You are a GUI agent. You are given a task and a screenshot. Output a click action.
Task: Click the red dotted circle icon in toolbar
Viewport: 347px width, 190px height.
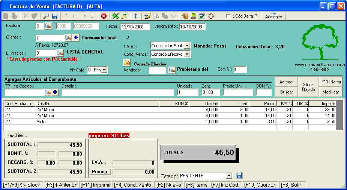click(x=211, y=16)
